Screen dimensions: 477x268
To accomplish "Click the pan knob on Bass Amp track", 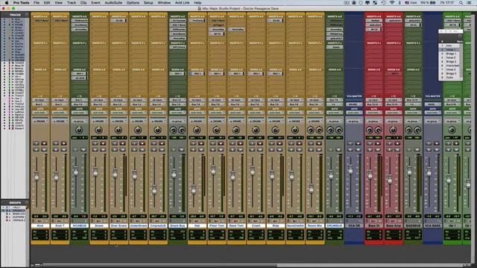I will tap(393, 130).
